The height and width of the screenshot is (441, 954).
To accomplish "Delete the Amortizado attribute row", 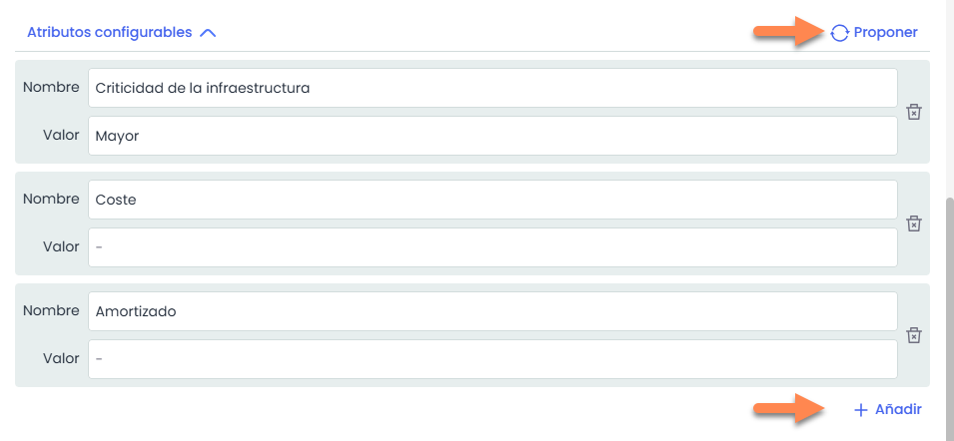I will (x=913, y=335).
